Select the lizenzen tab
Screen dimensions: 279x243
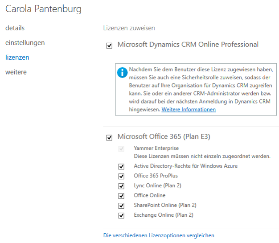(x=17, y=58)
